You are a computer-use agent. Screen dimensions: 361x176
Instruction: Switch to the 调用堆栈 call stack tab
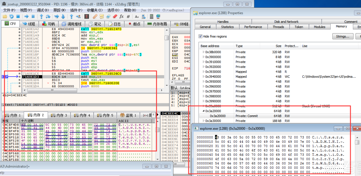coord(72,24)
